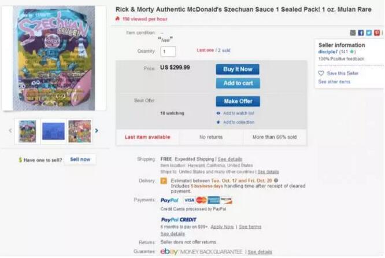The height and width of the screenshot is (258, 385).
Task: Select the first sauce packet thumbnail
Action: pyautogui.click(x=27, y=131)
